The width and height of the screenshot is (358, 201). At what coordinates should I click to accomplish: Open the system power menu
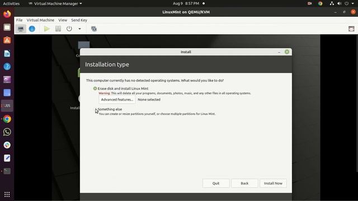tap(347, 3)
